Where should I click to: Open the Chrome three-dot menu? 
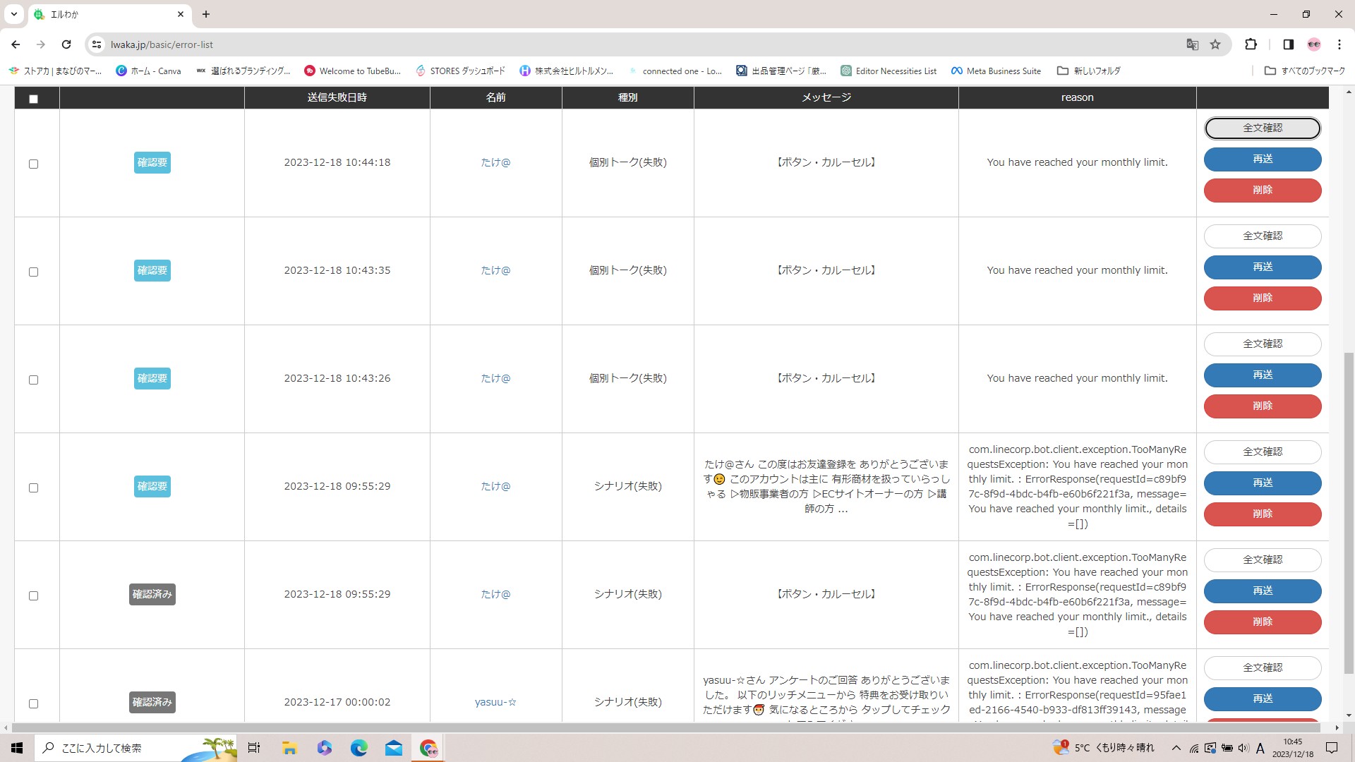(x=1339, y=44)
